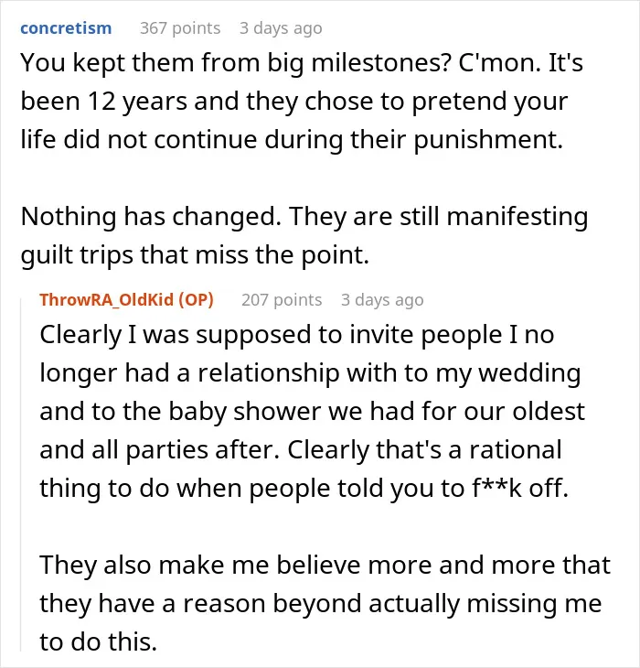Click the "Nothing has changed." sentence
Screen dimensions: 640x668
[151, 217]
